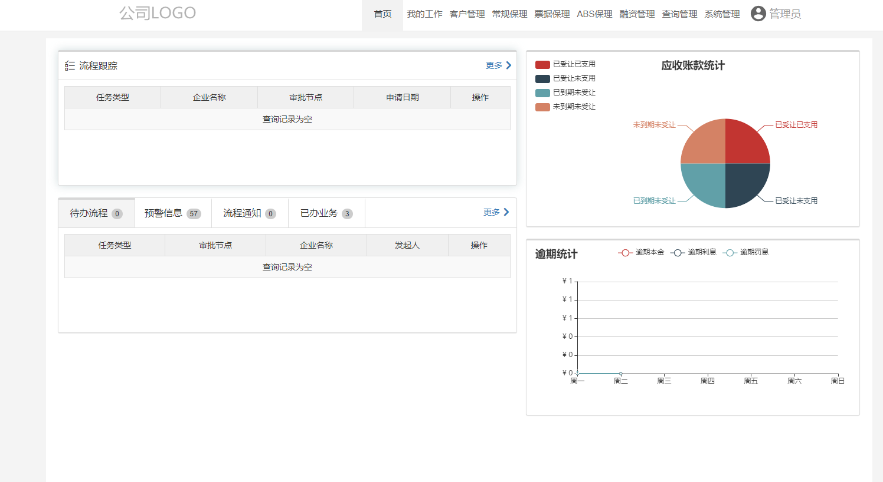This screenshot has height=482, width=883.
Task: Click 申请日期 column header in 流程跟踪 table
Action: [403, 97]
